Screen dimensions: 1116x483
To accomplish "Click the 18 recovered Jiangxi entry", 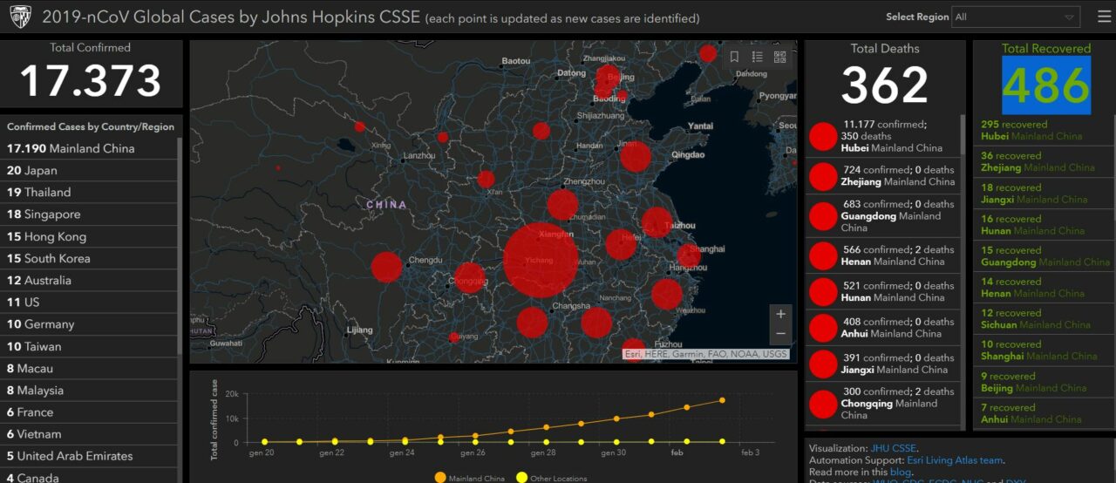I will click(1044, 194).
